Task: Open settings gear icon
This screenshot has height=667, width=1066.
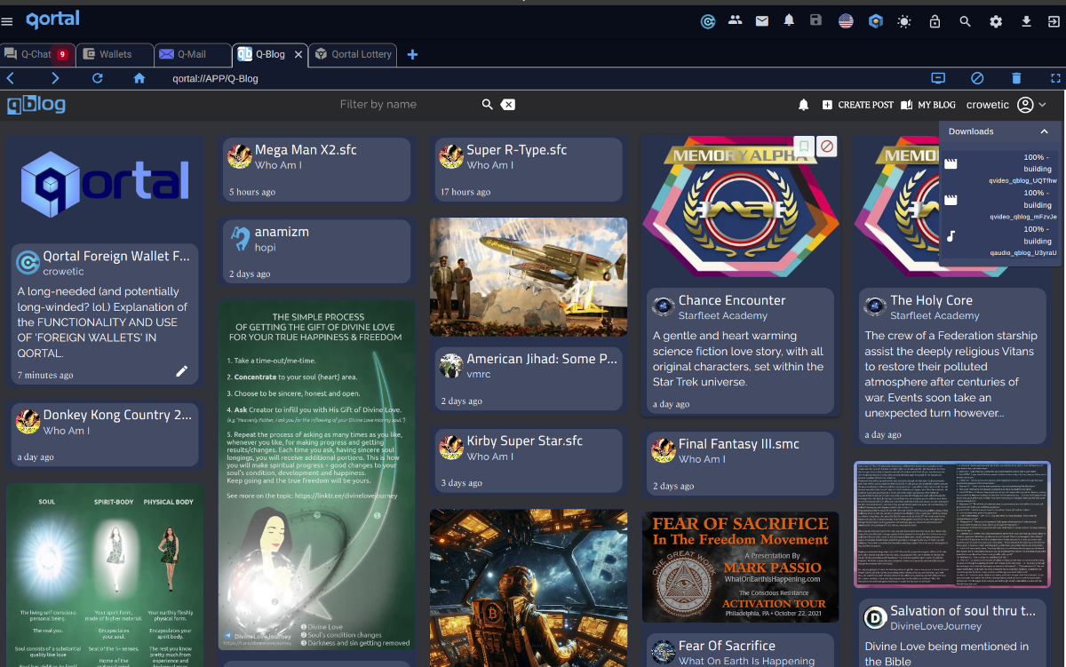Action: pyautogui.click(x=996, y=21)
